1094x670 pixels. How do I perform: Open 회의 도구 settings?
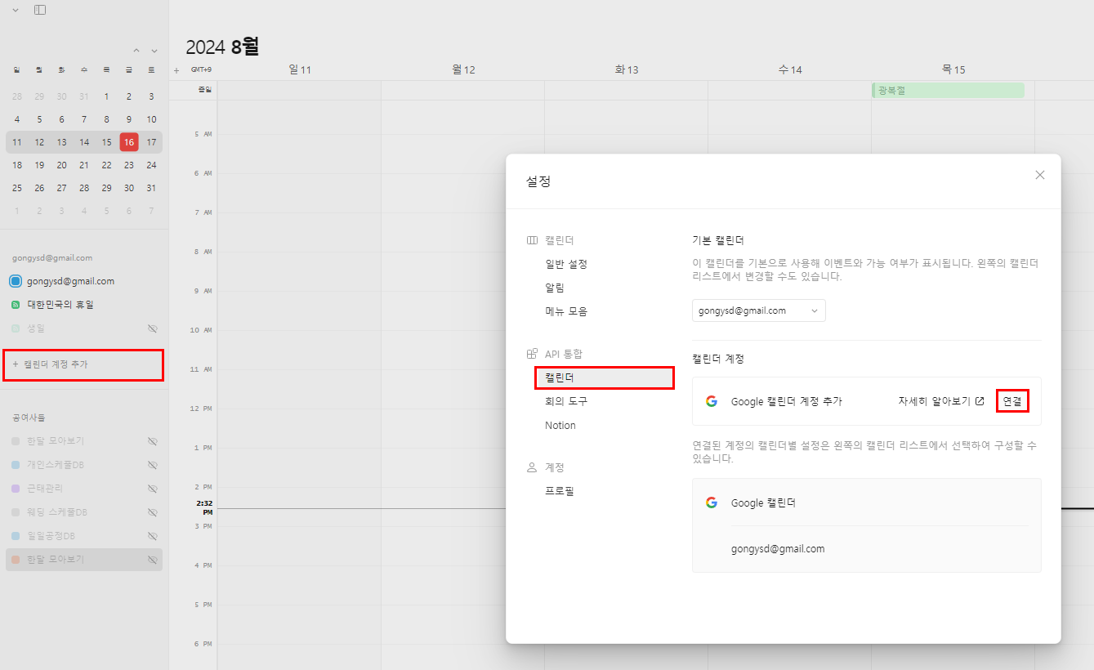click(566, 401)
